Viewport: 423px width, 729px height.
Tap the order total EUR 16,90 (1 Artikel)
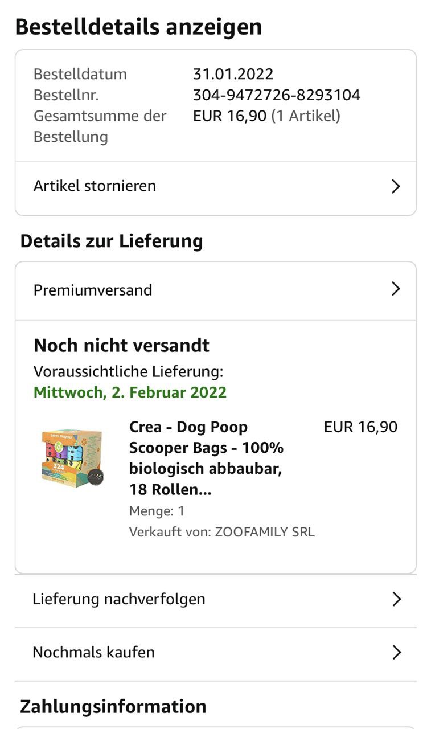266,116
